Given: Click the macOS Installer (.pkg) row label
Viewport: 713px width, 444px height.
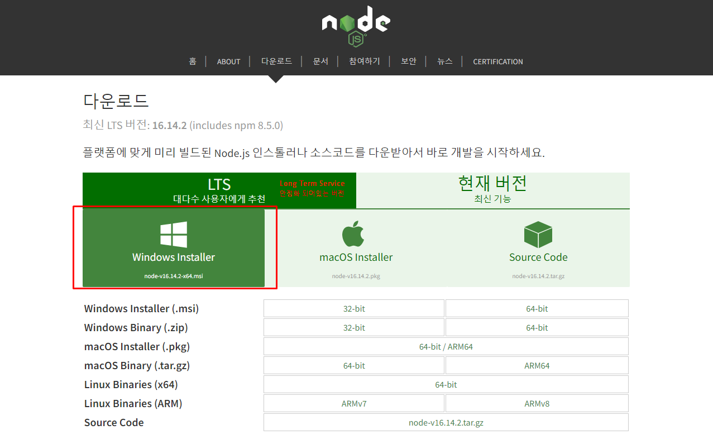Looking at the screenshot, I should click(x=137, y=346).
